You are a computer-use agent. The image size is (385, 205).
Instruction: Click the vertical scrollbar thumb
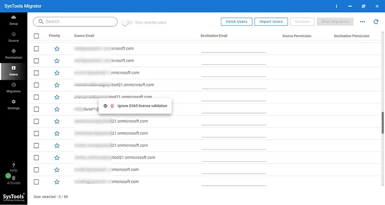tap(383, 123)
